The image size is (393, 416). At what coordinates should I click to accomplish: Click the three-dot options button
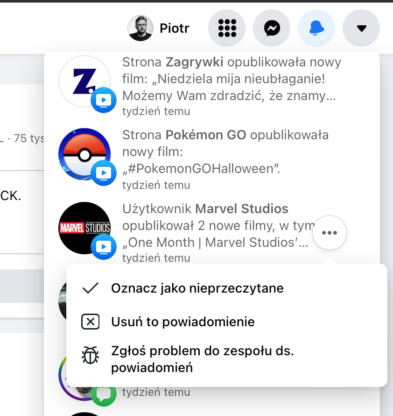click(330, 233)
